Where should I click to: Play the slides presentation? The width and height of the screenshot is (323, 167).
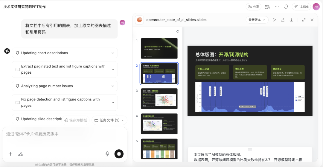pyautogui.click(x=274, y=20)
